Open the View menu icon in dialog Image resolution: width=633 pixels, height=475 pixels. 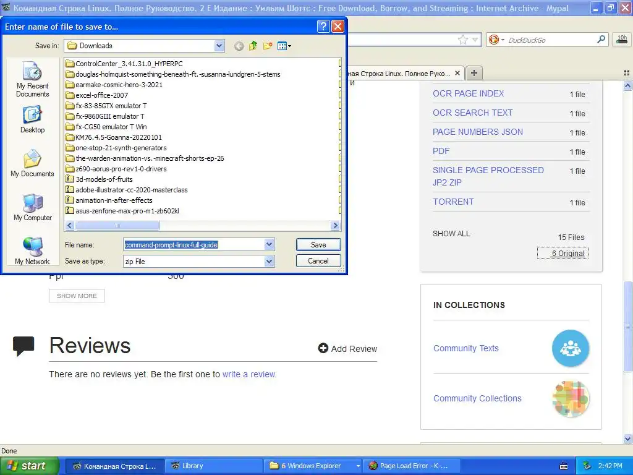click(x=284, y=46)
